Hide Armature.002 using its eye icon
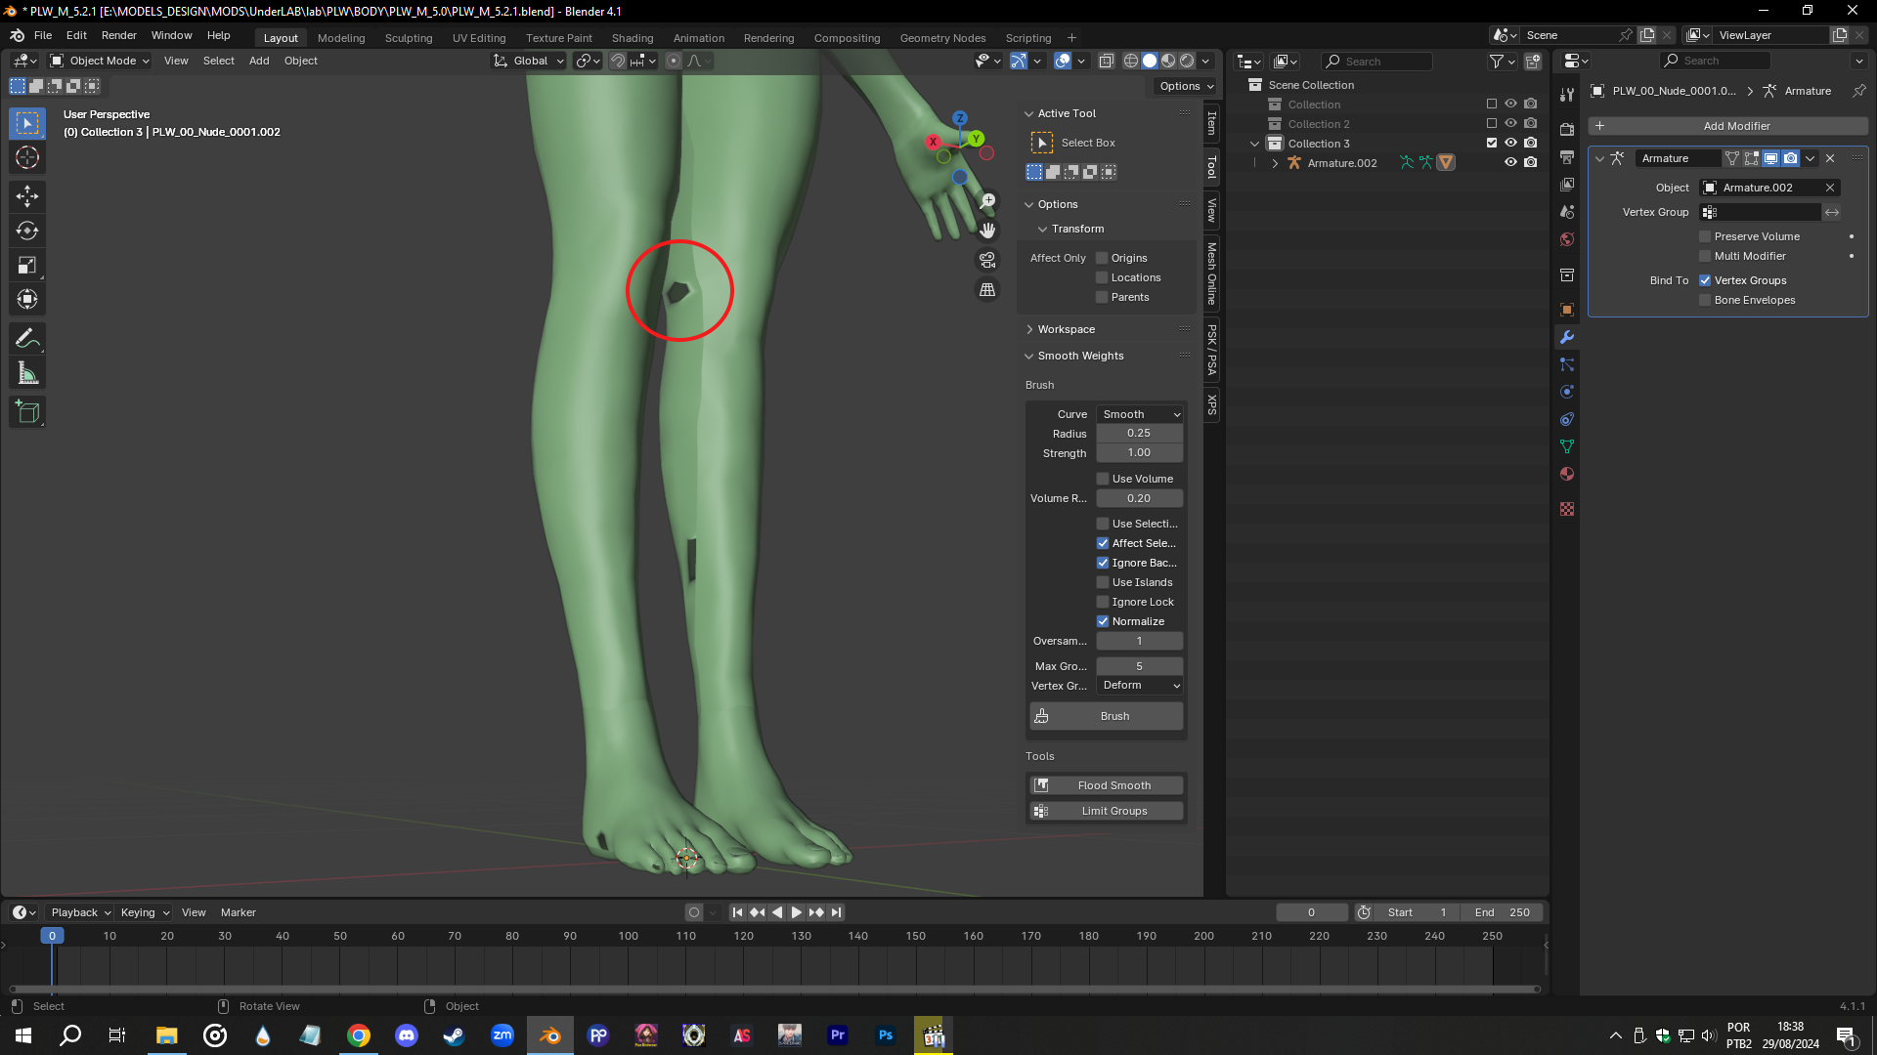The width and height of the screenshot is (1877, 1055). click(1510, 163)
